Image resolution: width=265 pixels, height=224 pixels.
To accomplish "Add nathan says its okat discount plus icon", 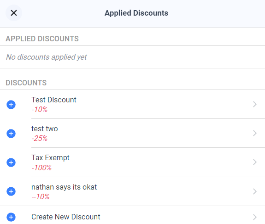I will coord(11,191).
